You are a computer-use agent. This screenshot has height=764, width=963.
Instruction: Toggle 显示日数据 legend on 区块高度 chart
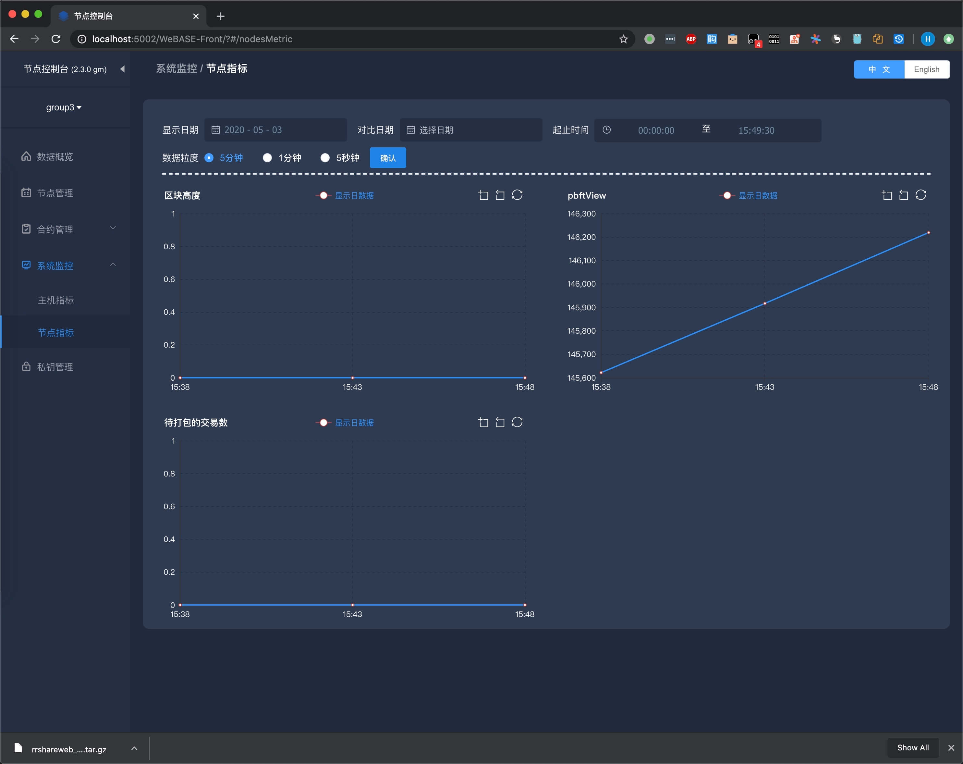click(345, 196)
